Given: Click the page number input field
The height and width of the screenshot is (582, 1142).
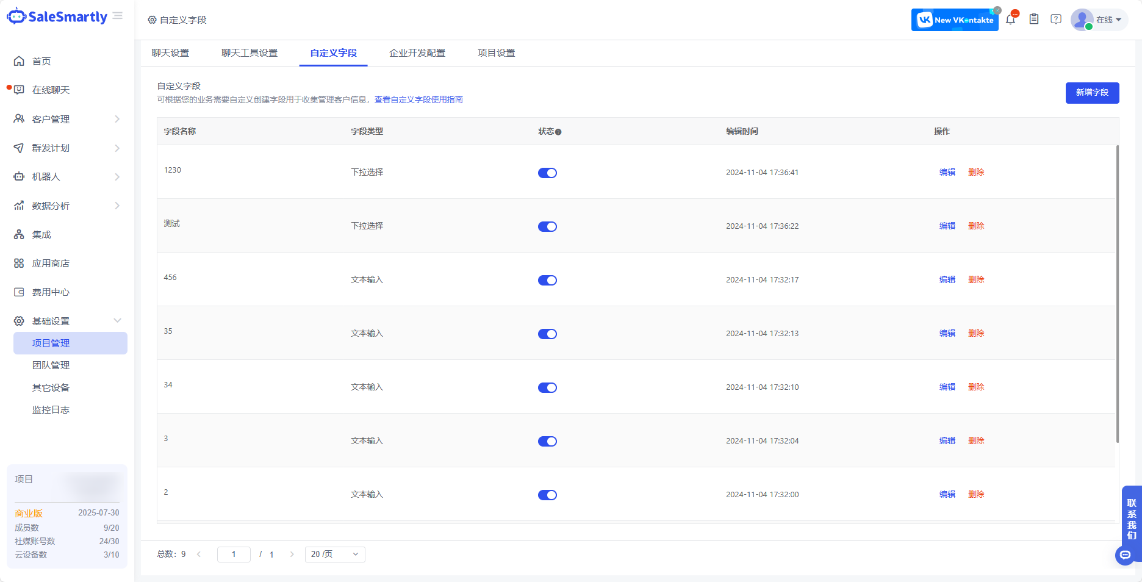Looking at the screenshot, I should (234, 555).
